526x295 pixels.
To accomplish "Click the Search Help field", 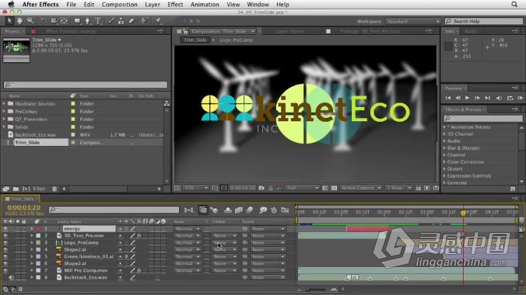I will coord(484,21).
